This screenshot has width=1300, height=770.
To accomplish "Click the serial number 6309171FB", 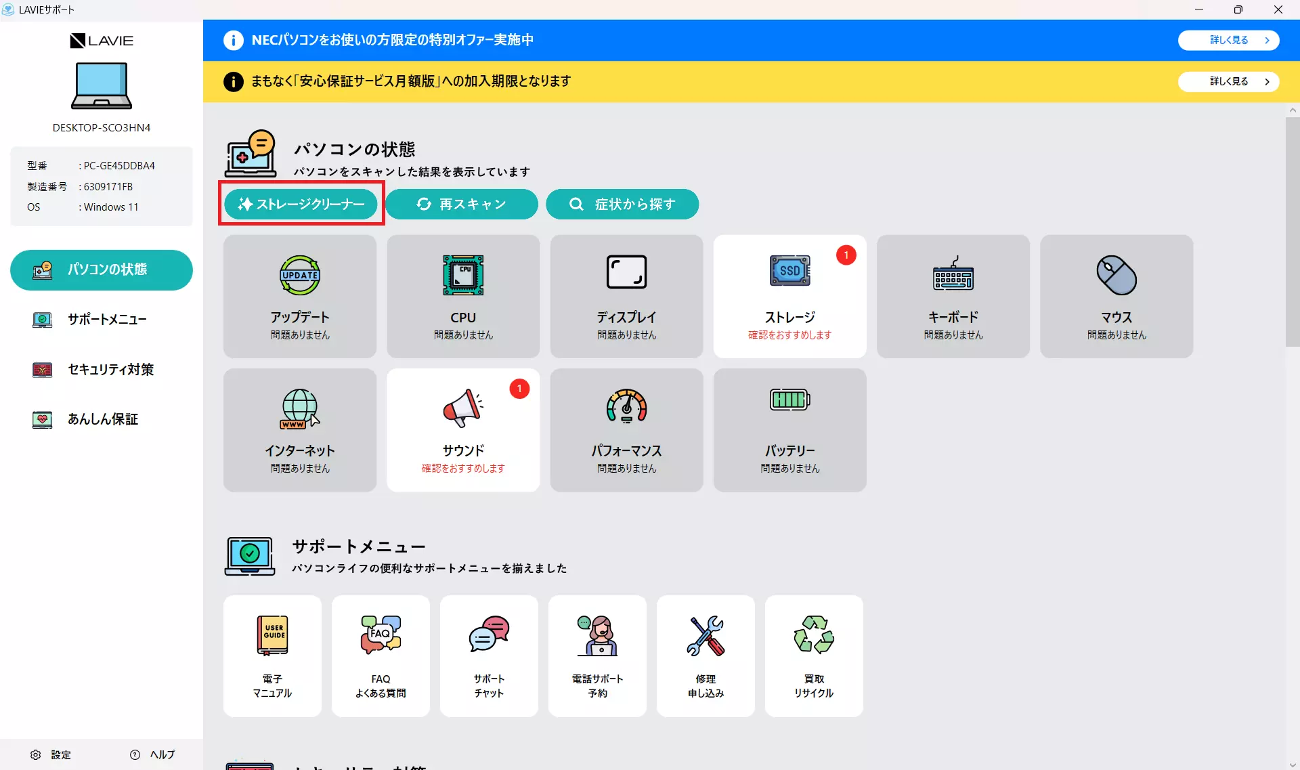I will pos(108,187).
